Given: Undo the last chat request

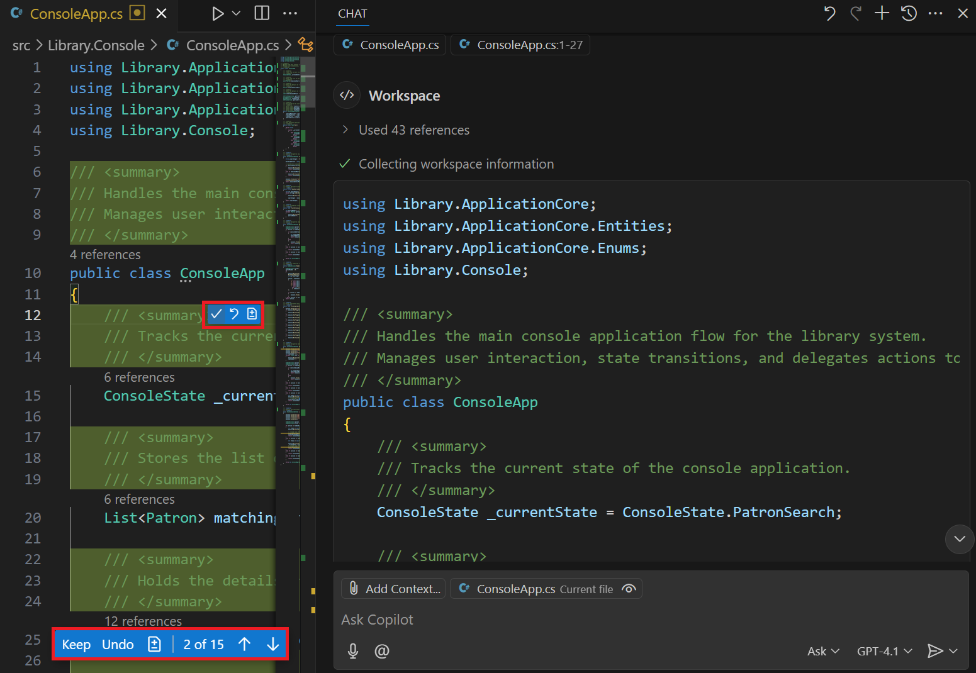Looking at the screenshot, I should [829, 13].
